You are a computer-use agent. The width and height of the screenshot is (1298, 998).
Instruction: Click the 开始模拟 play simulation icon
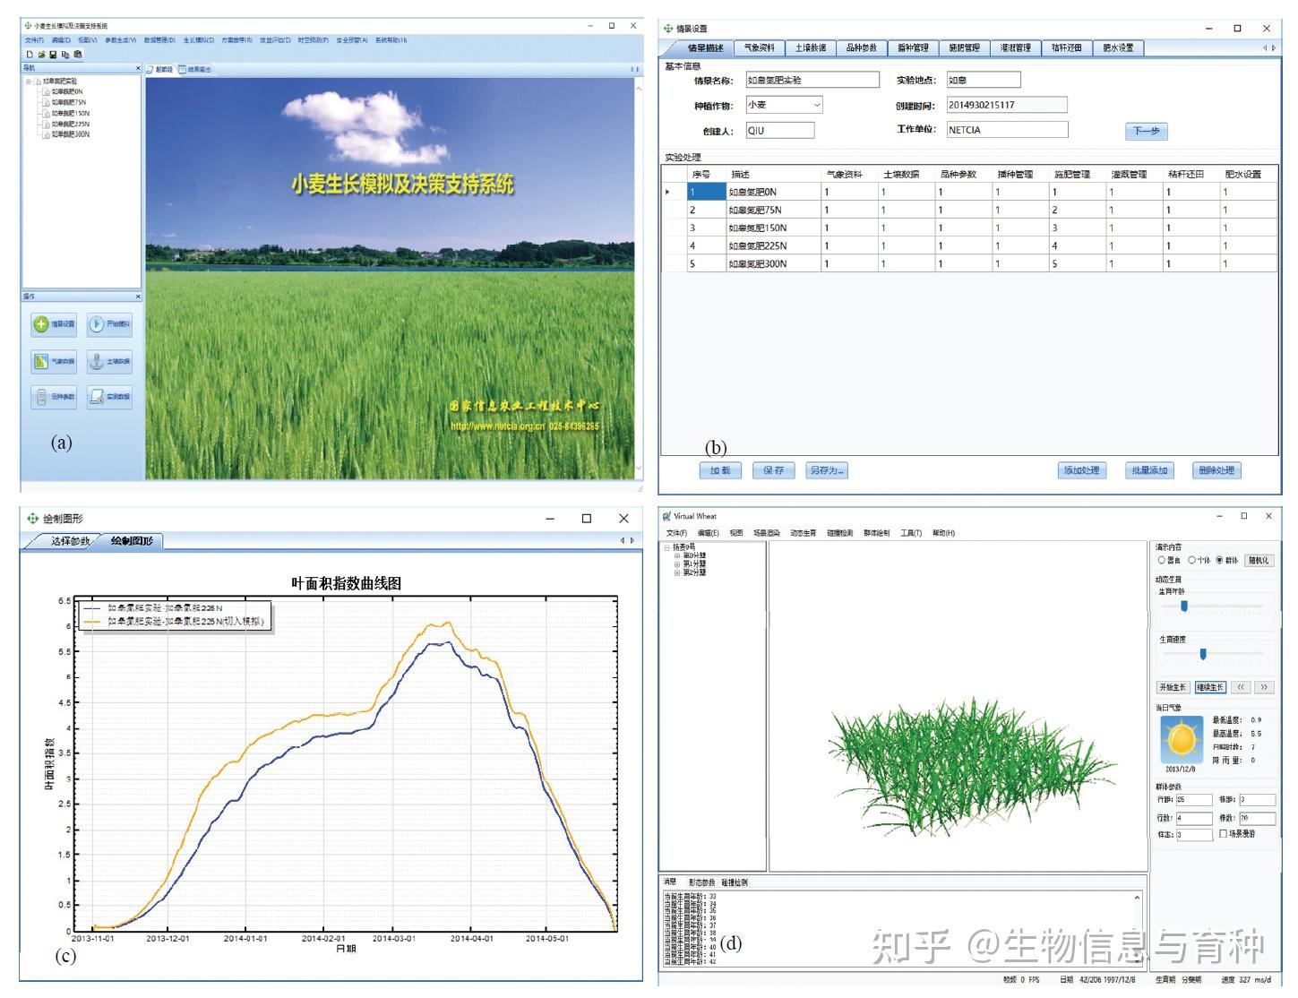(x=97, y=323)
